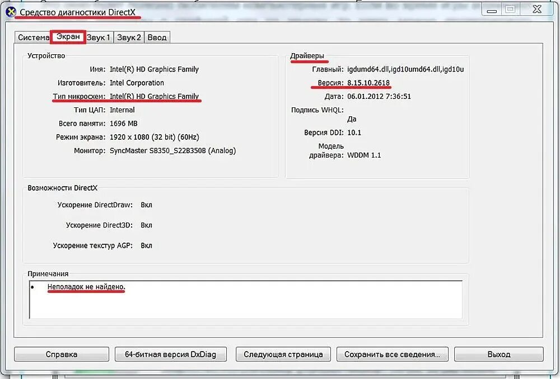Click 'Вкл' next to Ускорение текстур AGP
Viewport: 560px width, 379px height.
[x=146, y=245]
